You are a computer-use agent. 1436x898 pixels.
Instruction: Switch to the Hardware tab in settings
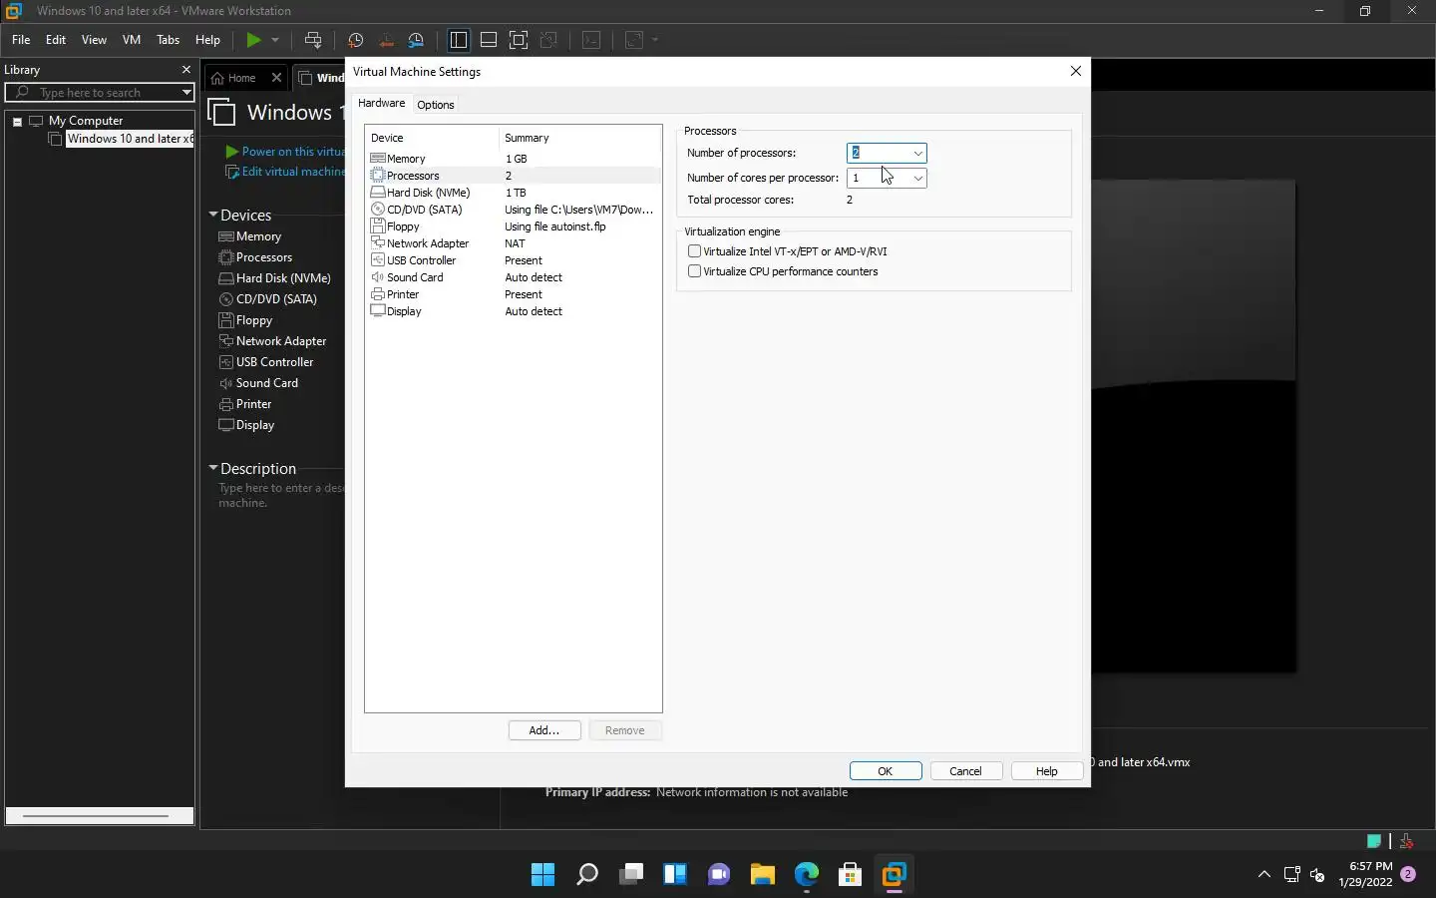382,104
